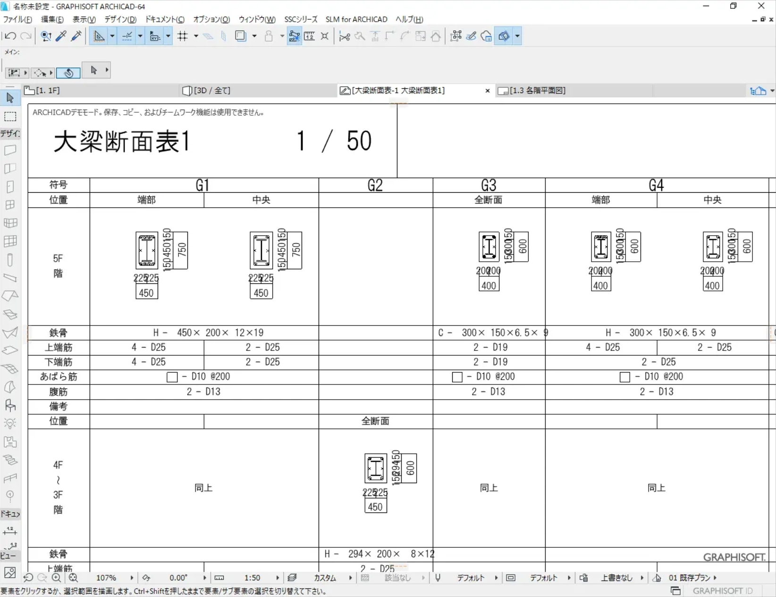Viewport: 776px width, 597px height.
Task: Click the 1 / 50 scale title text
Action: (334, 141)
